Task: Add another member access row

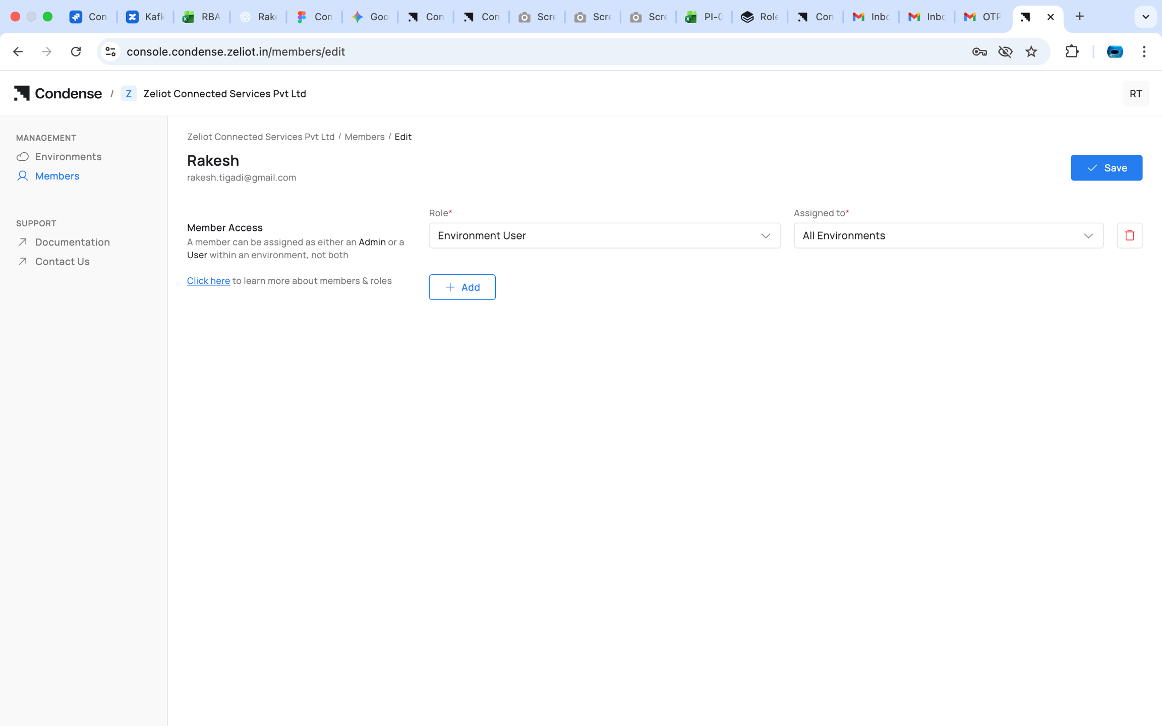Action: 462,287
